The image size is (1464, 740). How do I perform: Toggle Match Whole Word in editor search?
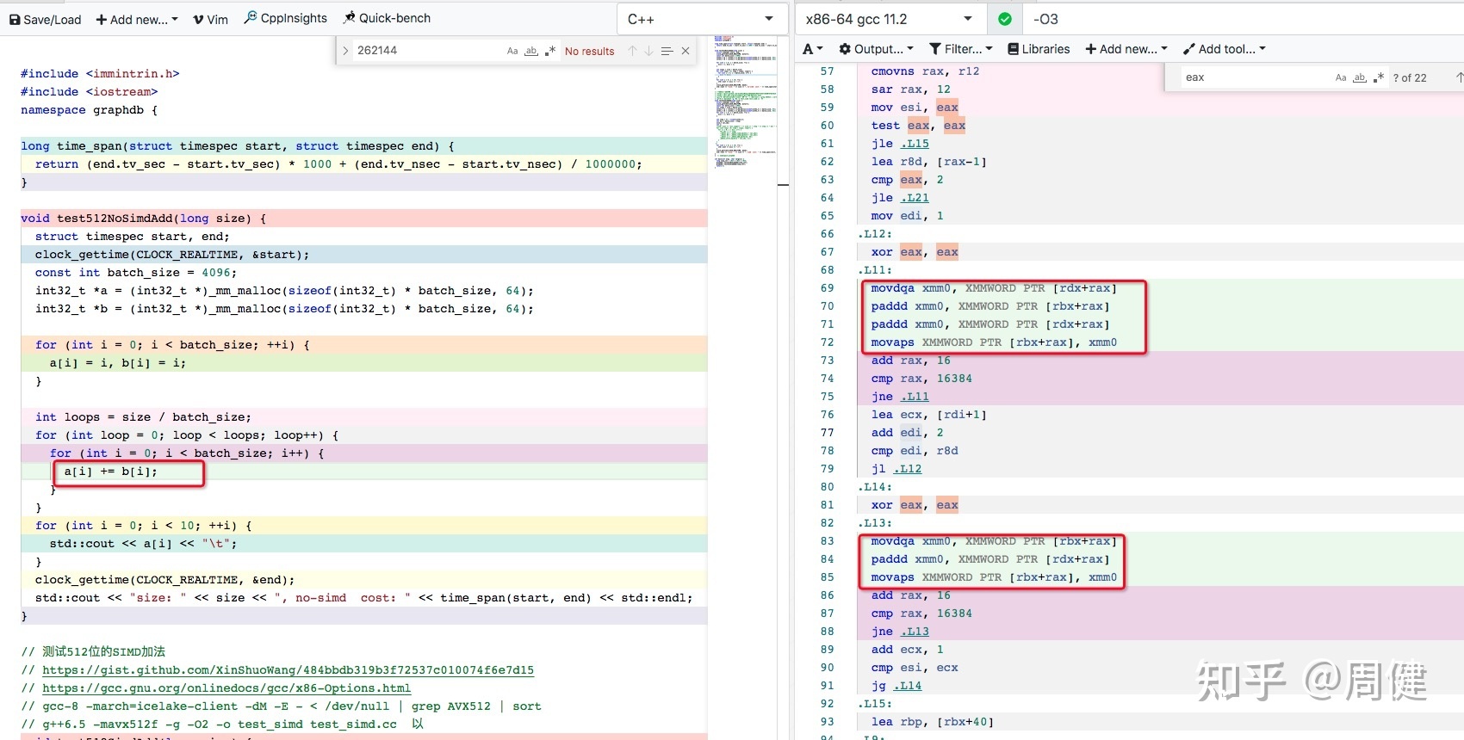coord(531,51)
